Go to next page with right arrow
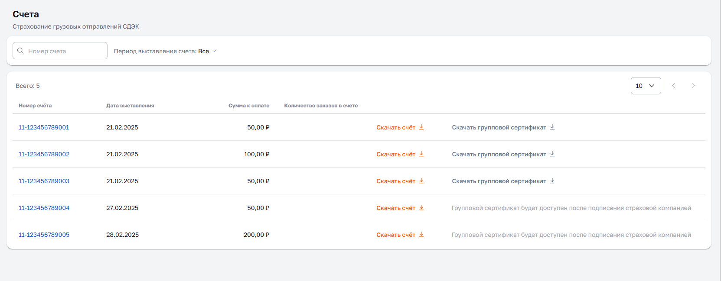The image size is (721, 281). pos(693,86)
